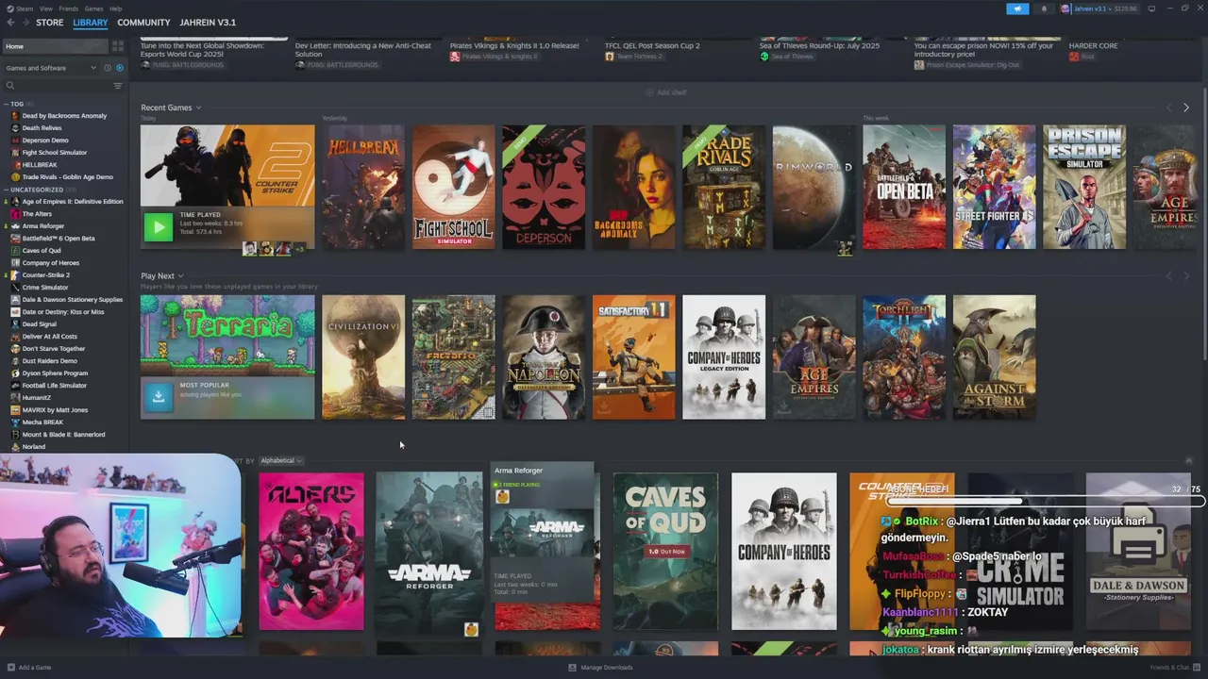Click the Jahrein profile avatar

click(1065, 8)
